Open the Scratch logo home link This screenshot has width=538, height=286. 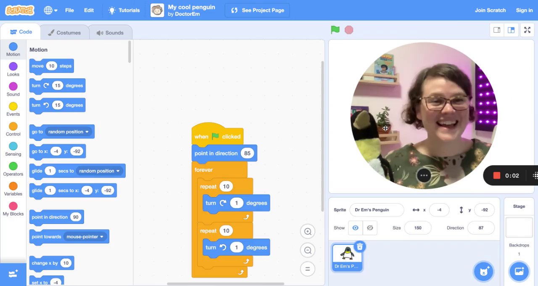click(x=20, y=10)
